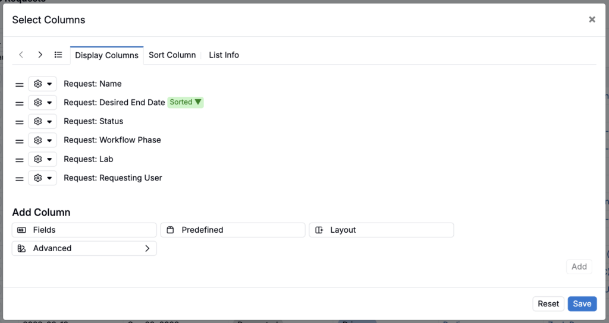Expand the Advanced column options

pyautogui.click(x=84, y=249)
